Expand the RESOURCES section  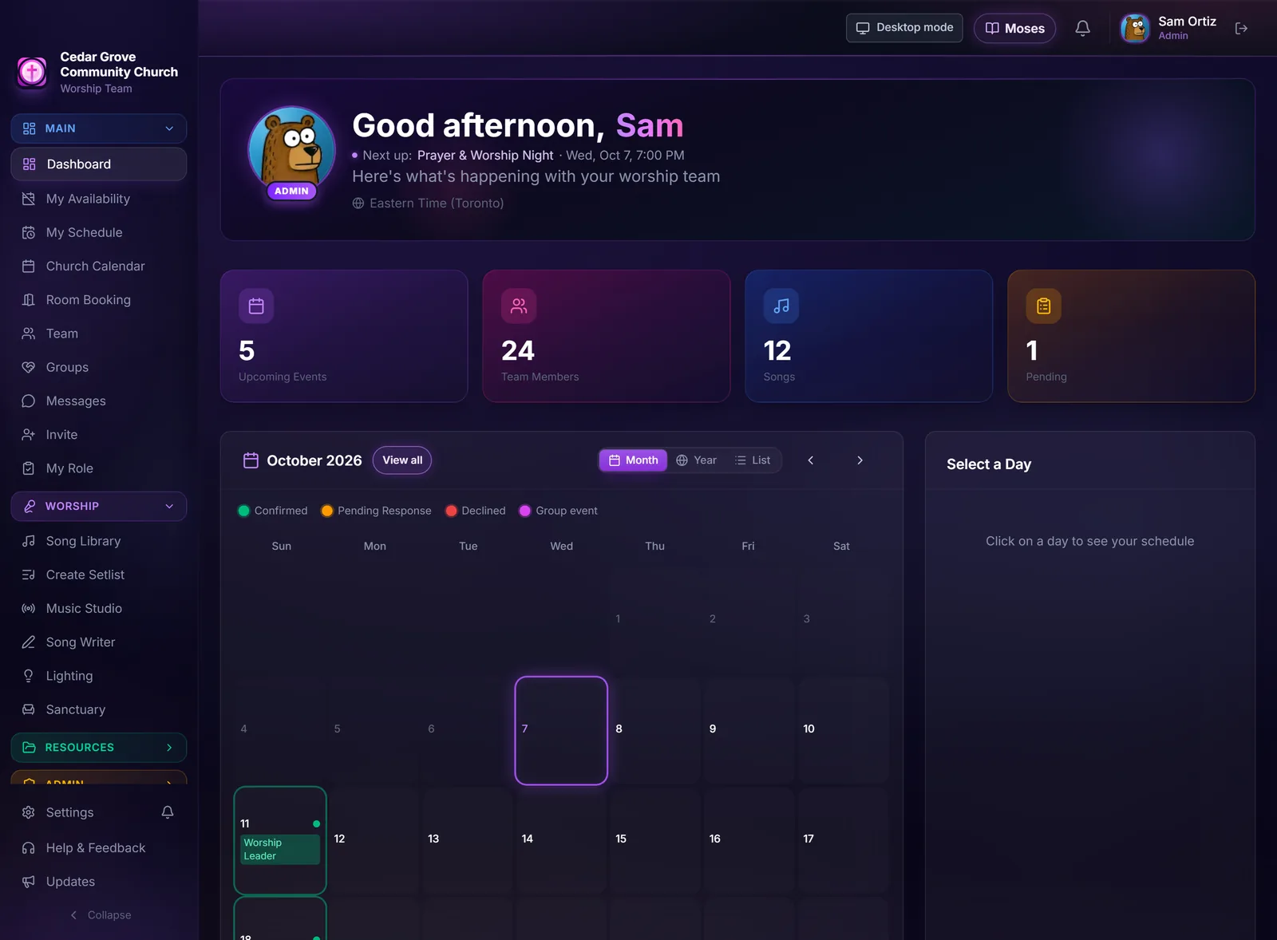click(x=99, y=748)
